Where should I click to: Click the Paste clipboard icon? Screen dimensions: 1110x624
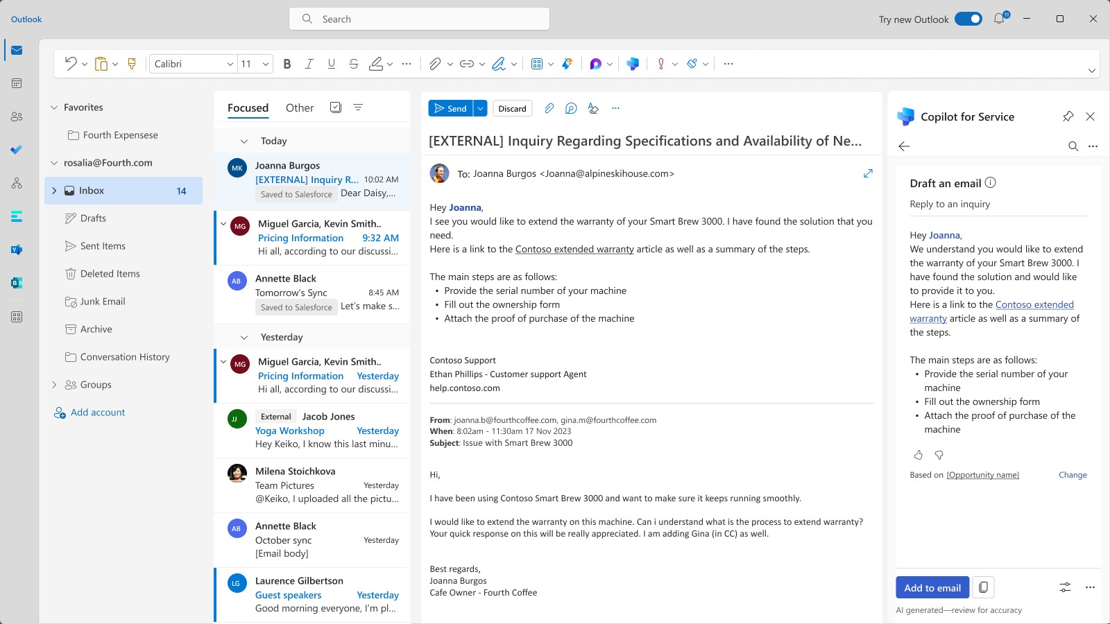tap(101, 64)
